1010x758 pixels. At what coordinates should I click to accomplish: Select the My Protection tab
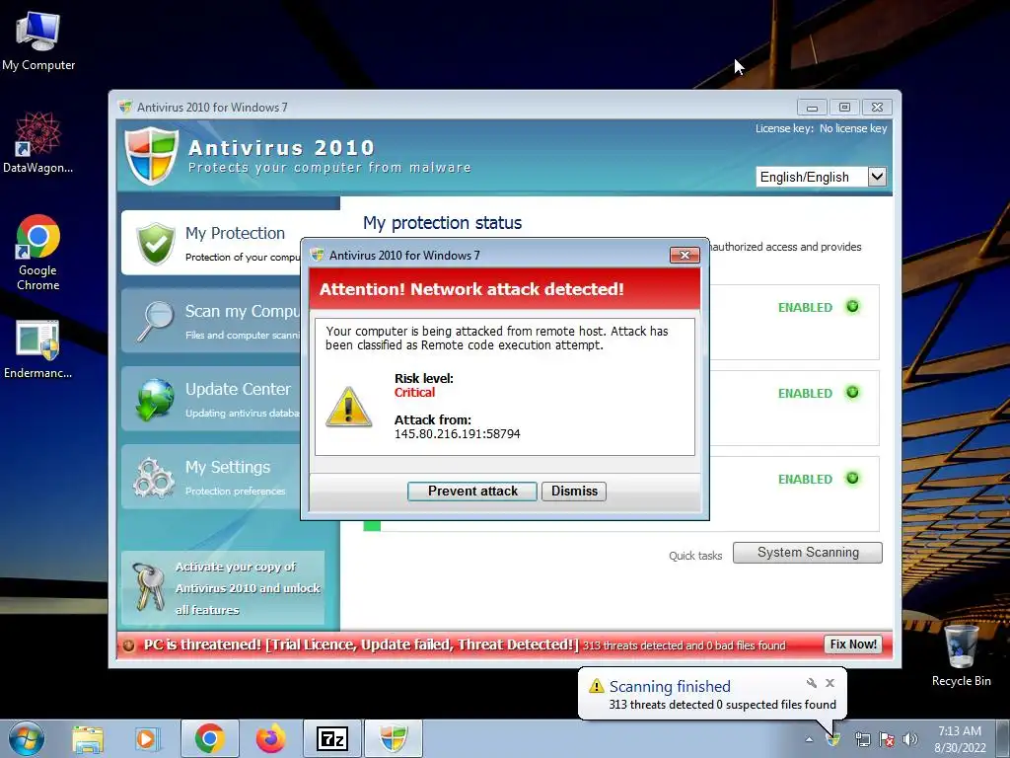click(211, 243)
